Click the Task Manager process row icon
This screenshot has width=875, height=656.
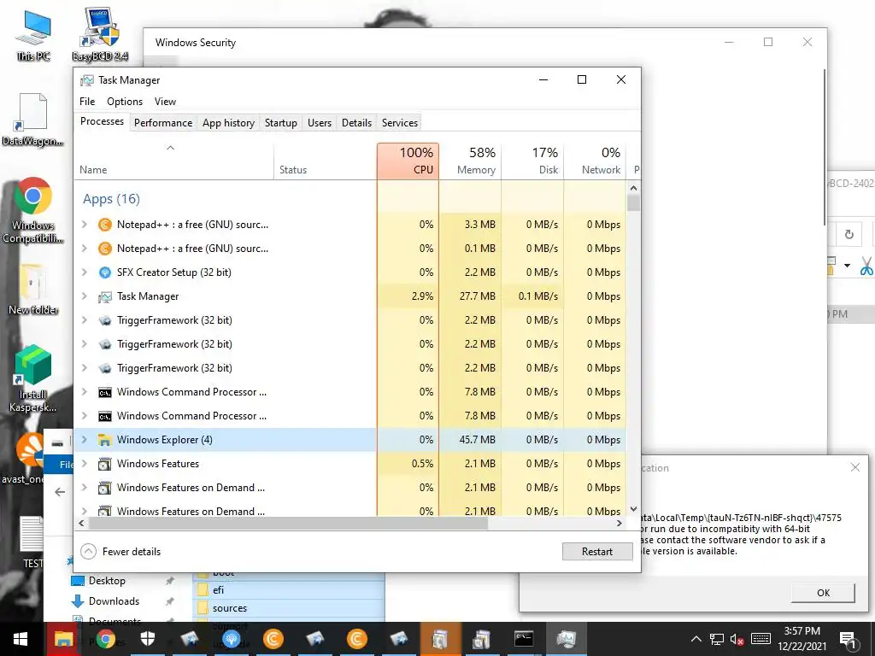pyautogui.click(x=105, y=296)
